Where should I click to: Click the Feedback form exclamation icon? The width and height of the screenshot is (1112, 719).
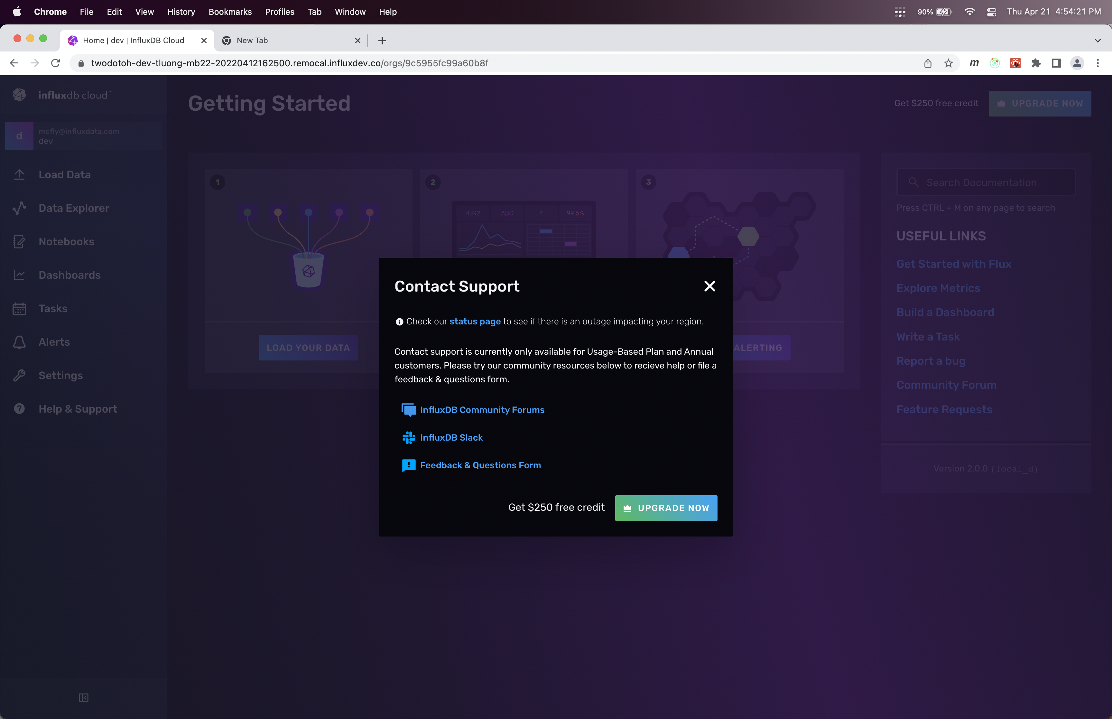[409, 465]
